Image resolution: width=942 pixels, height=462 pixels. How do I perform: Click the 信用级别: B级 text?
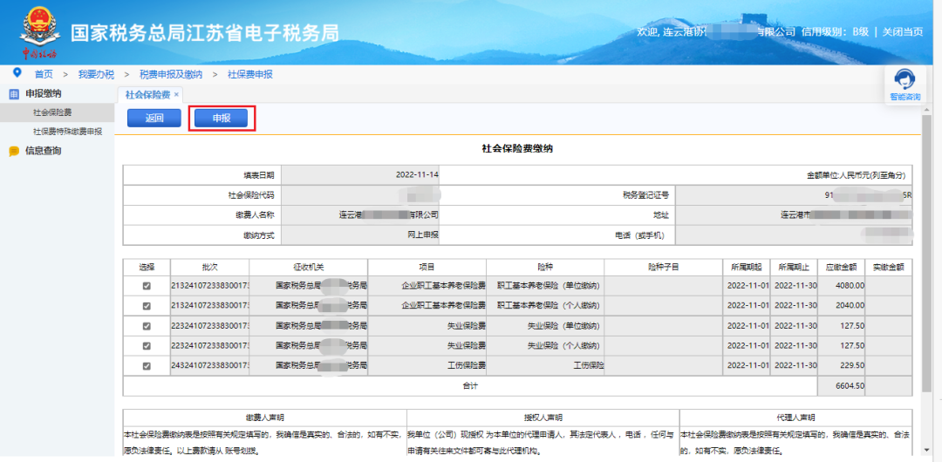tap(835, 32)
